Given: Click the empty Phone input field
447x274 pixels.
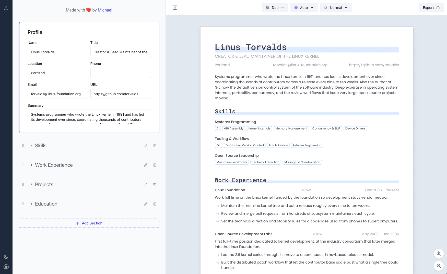Looking at the screenshot, I should coord(121,73).
